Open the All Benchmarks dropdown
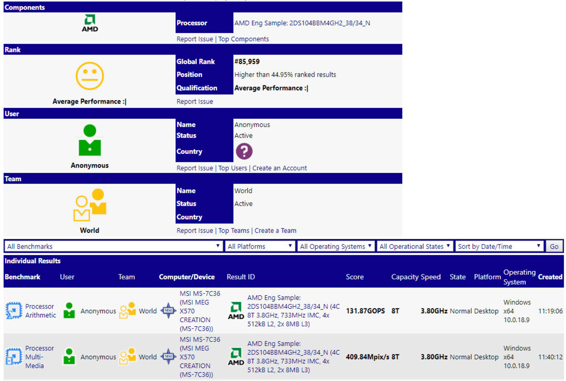Screen dimensions: 566x381 point(113,246)
